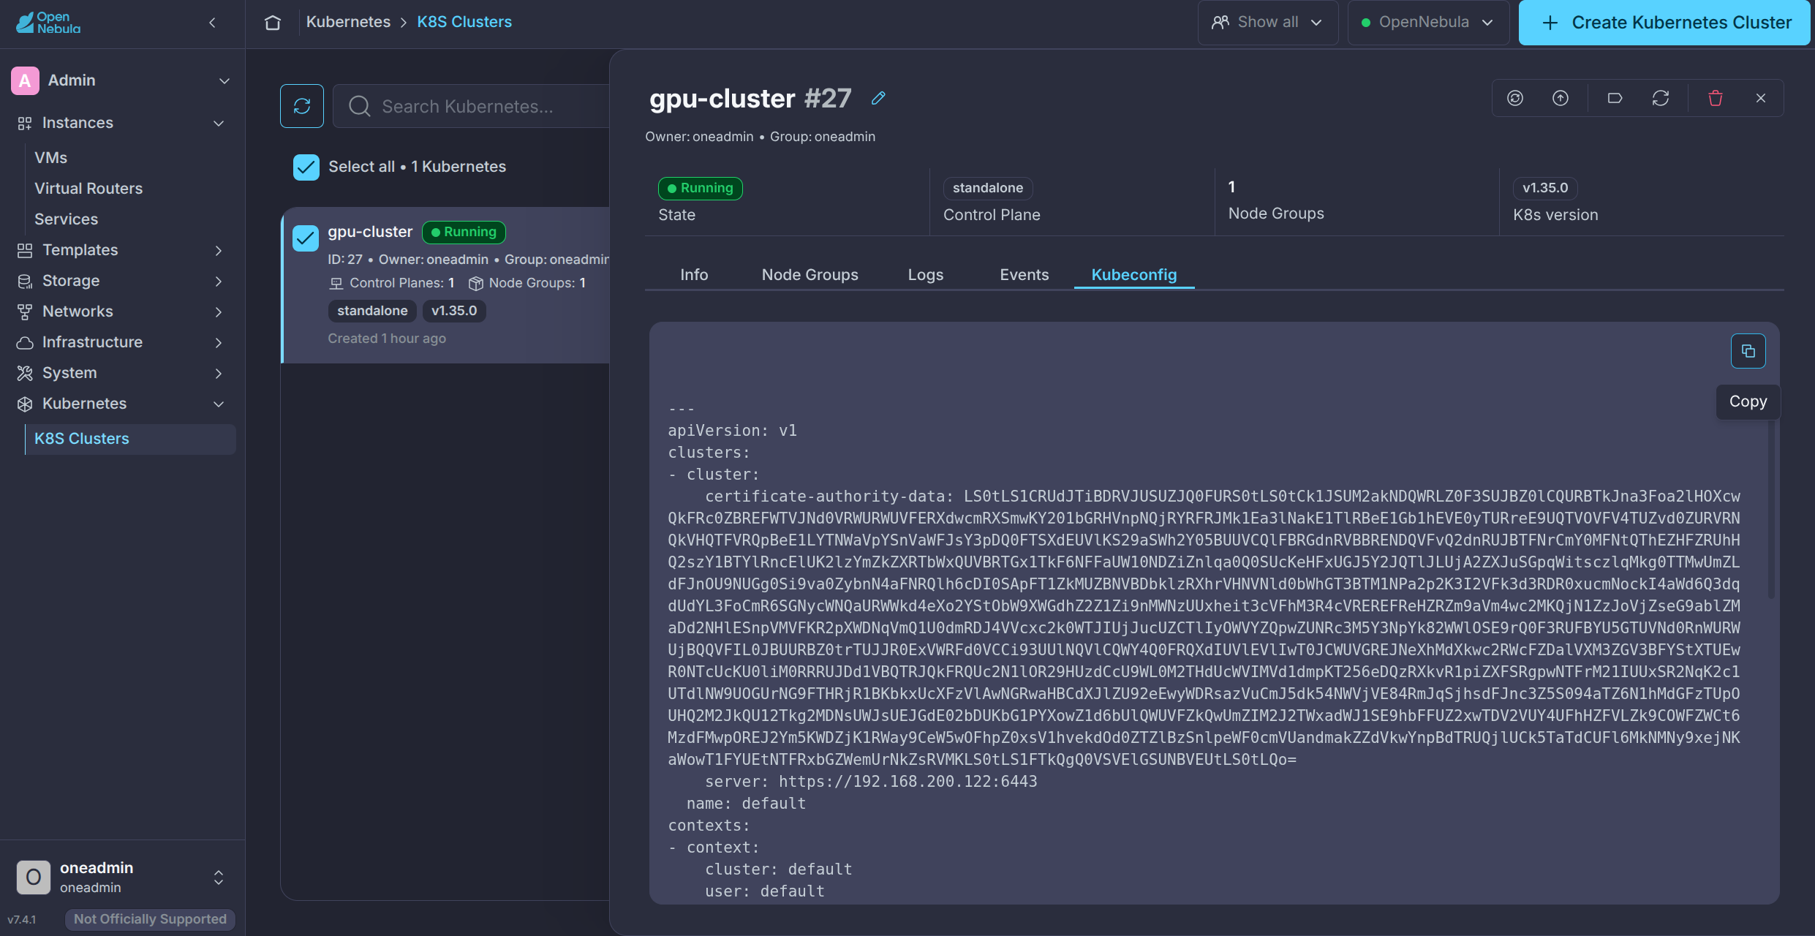
Task: Switch to the Logs tab
Action: point(926,274)
